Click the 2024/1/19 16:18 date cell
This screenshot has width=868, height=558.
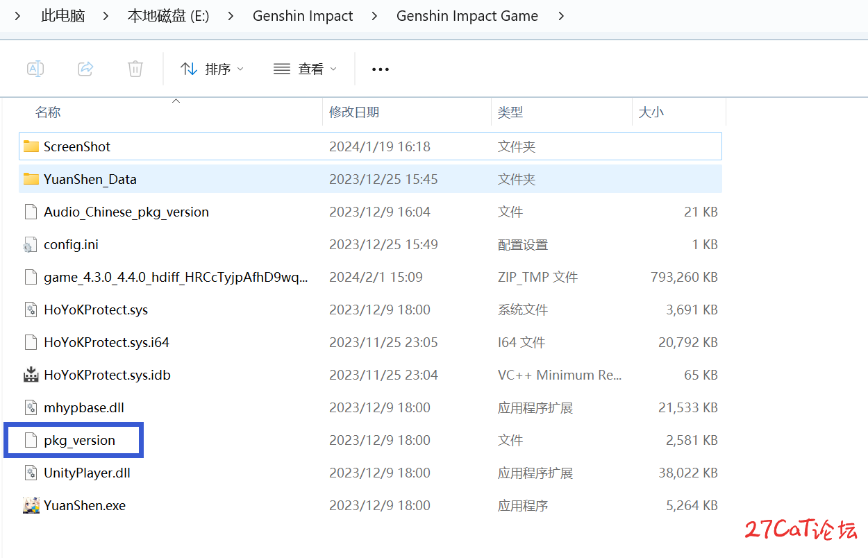(x=380, y=146)
